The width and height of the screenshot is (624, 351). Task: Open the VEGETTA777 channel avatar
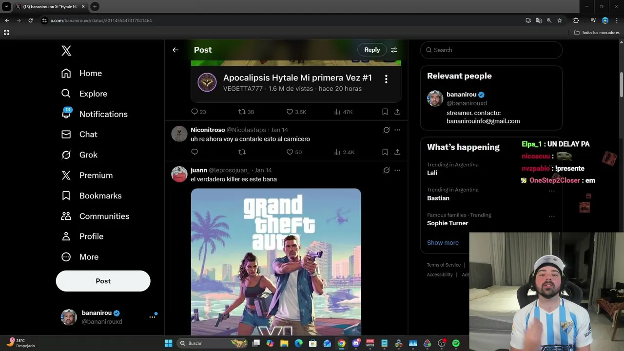(207, 82)
